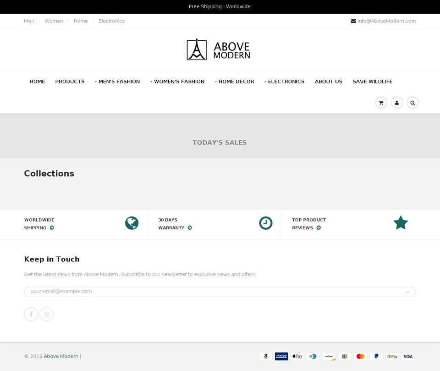
Task: Open the shopping cart icon
Action: (381, 103)
